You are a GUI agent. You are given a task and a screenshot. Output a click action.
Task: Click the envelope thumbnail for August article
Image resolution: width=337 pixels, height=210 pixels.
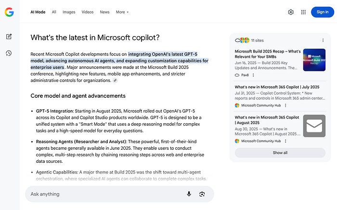(314, 126)
